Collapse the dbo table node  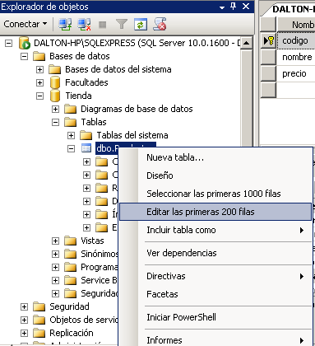pyautogui.click(x=71, y=148)
